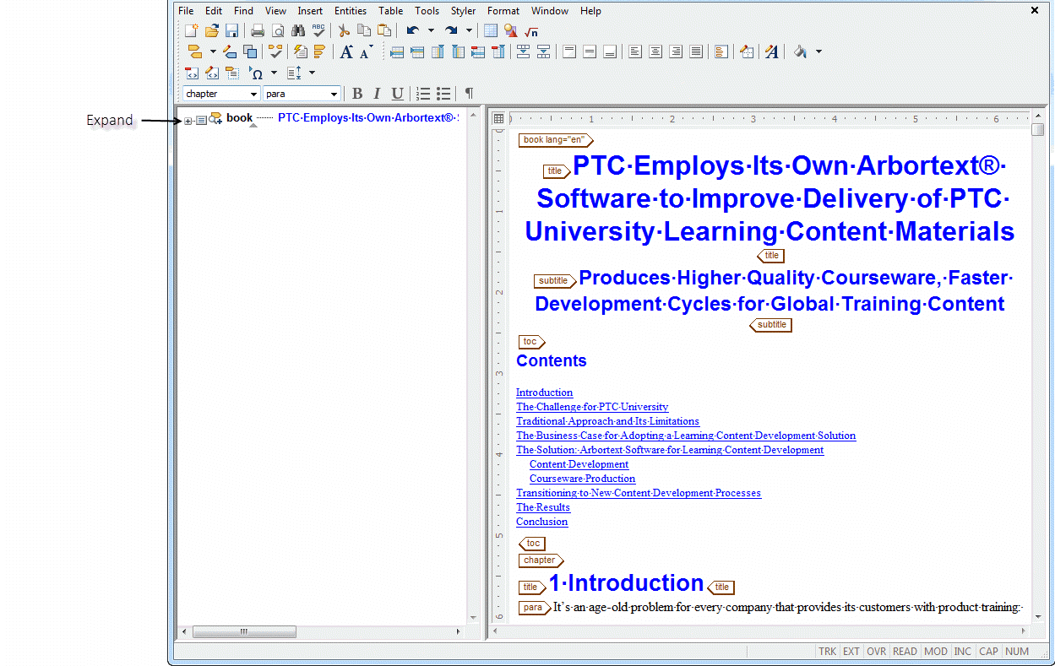
Task: Toggle bold formatting with the B button
Action: 357,94
